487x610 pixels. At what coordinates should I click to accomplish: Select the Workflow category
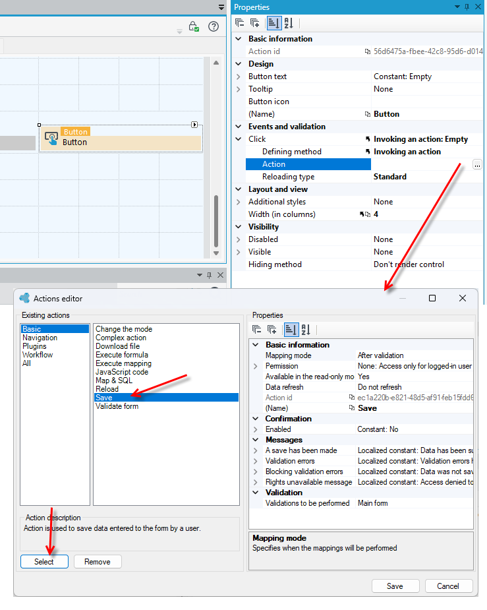pos(55,354)
